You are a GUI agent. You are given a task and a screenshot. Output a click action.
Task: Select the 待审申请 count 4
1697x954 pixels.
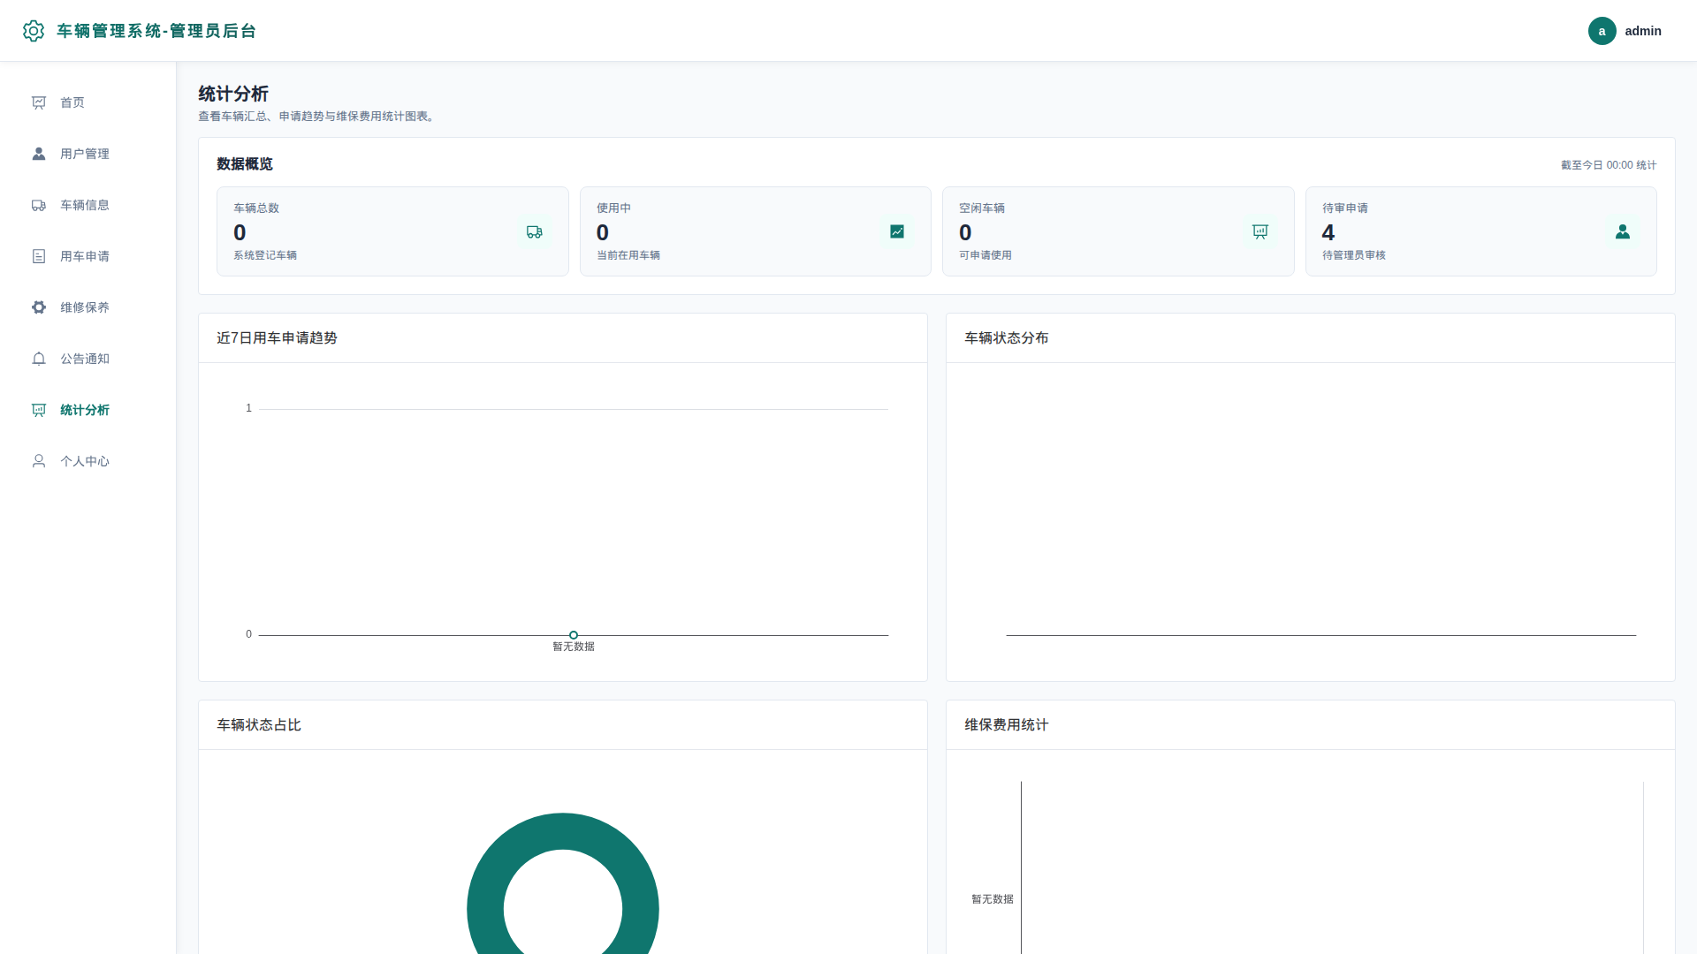point(1328,232)
